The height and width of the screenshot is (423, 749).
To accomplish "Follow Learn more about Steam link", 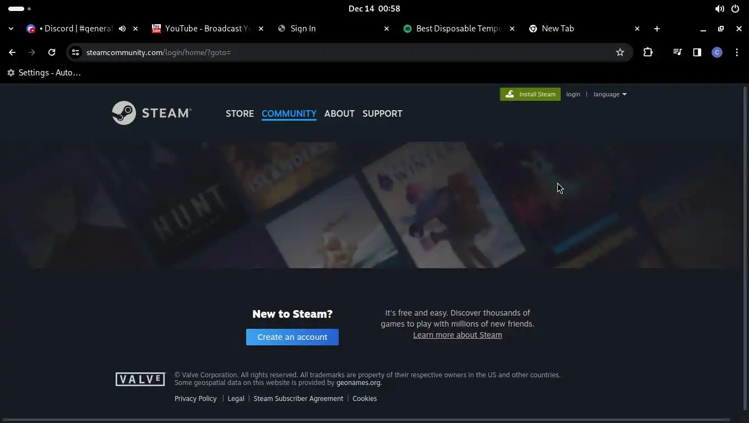I will 458,335.
